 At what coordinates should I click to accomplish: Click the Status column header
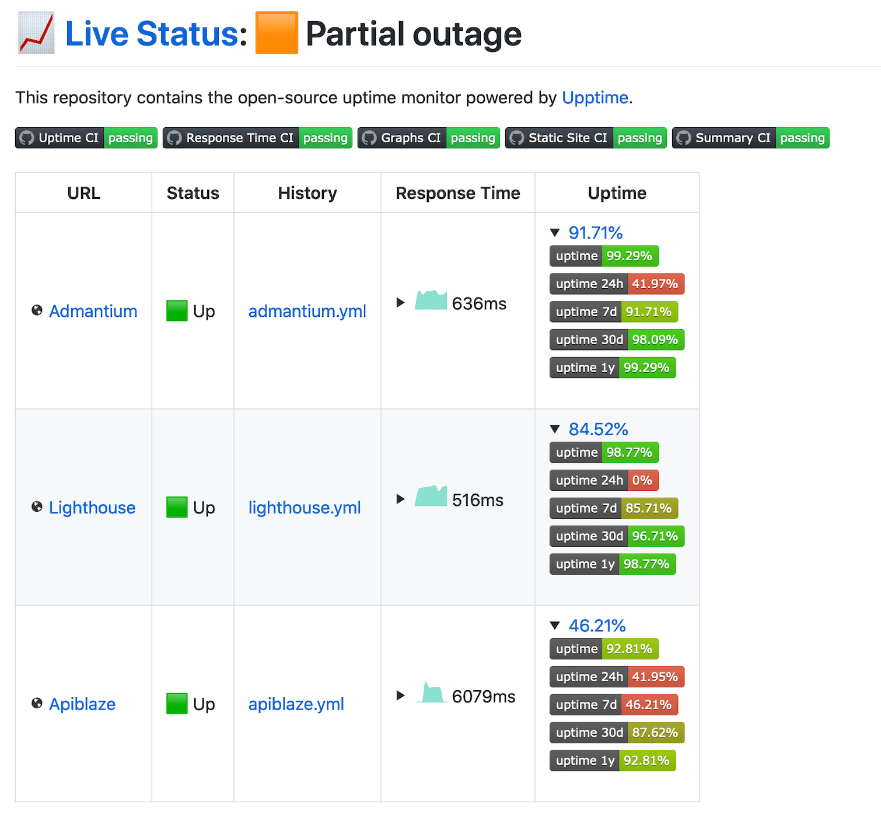pyautogui.click(x=193, y=193)
